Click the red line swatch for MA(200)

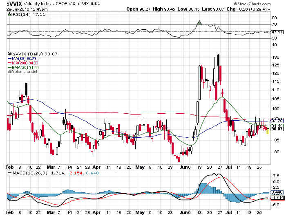point(9,63)
